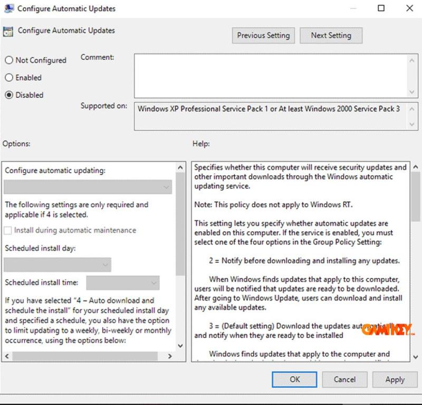Select the Enabled radio button

click(8, 78)
